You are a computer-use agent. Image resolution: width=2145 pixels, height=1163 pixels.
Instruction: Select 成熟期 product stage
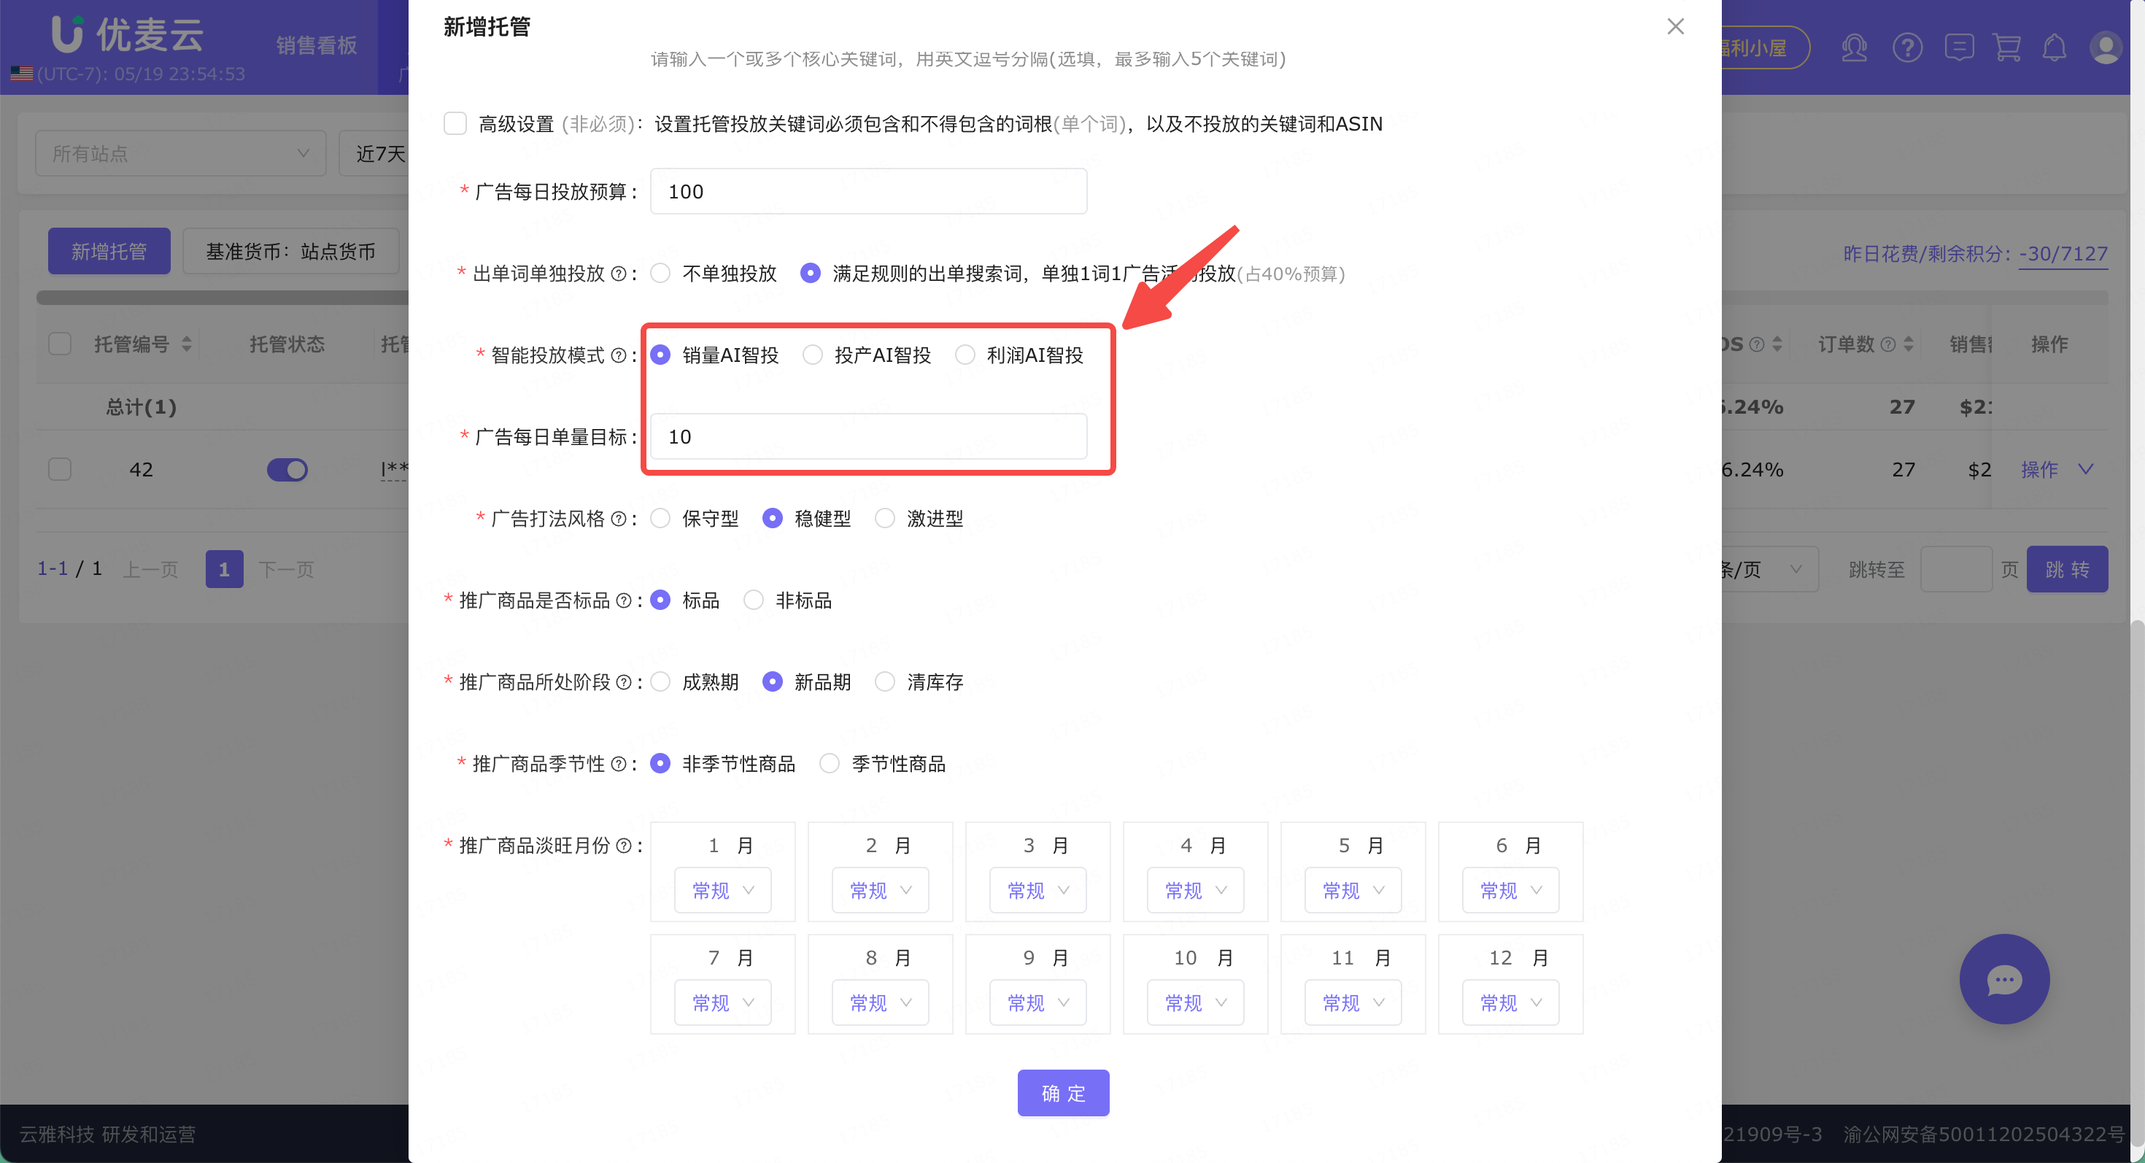[x=660, y=681]
